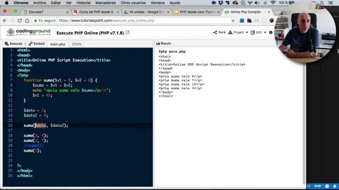Expand the Edit dropdown
Screen dimensions: 339x190
(258, 33)
